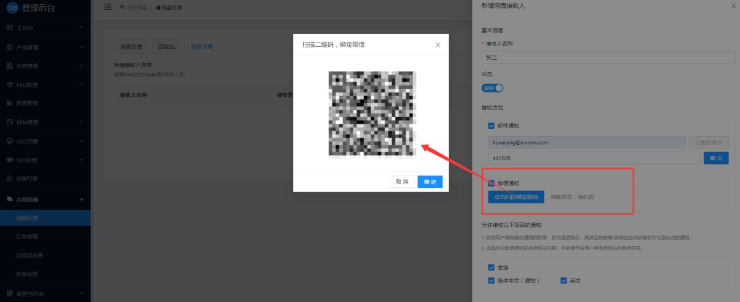The width and height of the screenshot is (740, 302).
Task: Switch to the 回收站 tab
Action: 166,47
